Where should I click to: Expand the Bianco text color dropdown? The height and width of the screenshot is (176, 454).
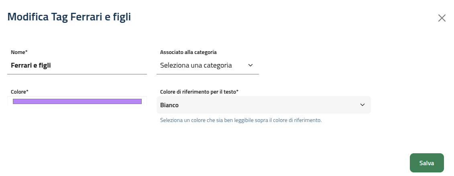[263, 105]
